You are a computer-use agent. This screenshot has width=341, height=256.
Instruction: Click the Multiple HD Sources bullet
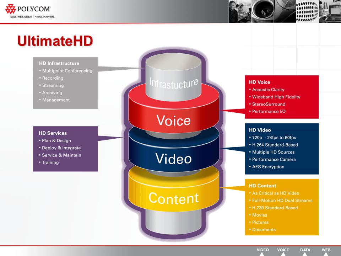(x=272, y=152)
